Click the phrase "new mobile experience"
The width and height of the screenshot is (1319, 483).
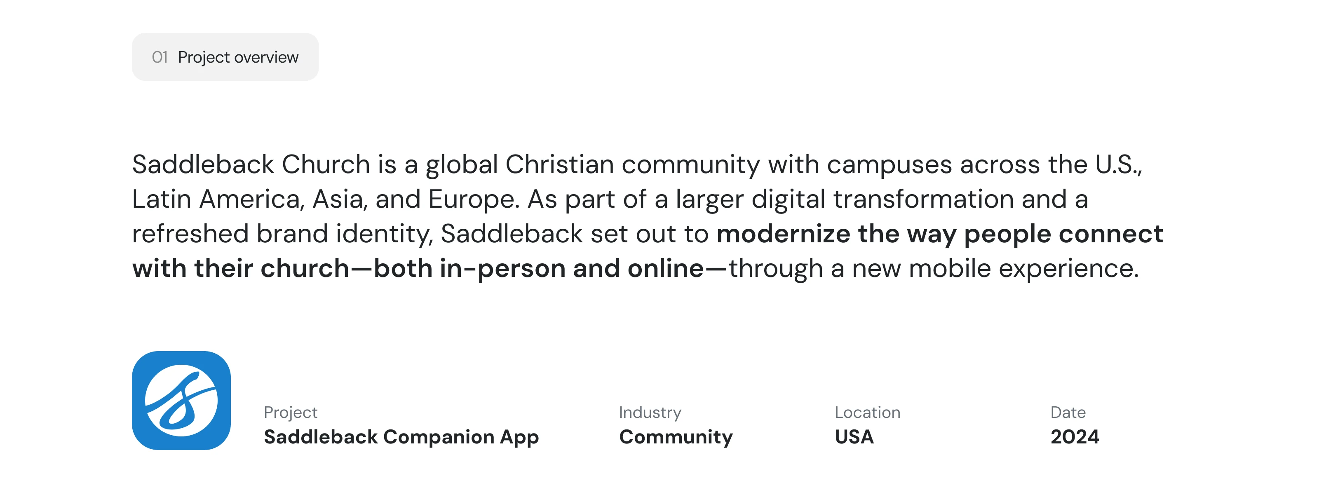(x=995, y=268)
